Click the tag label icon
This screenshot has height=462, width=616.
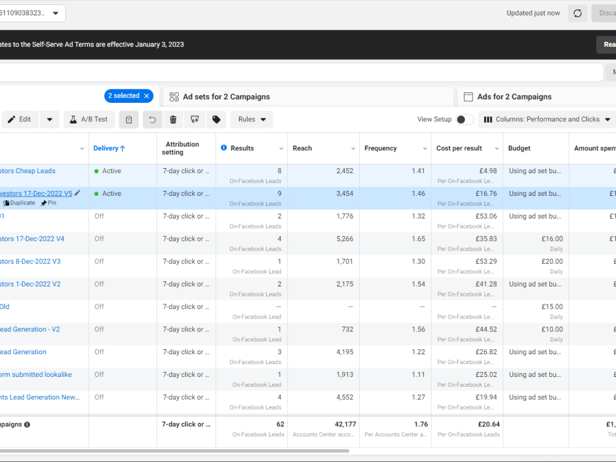pos(216,120)
